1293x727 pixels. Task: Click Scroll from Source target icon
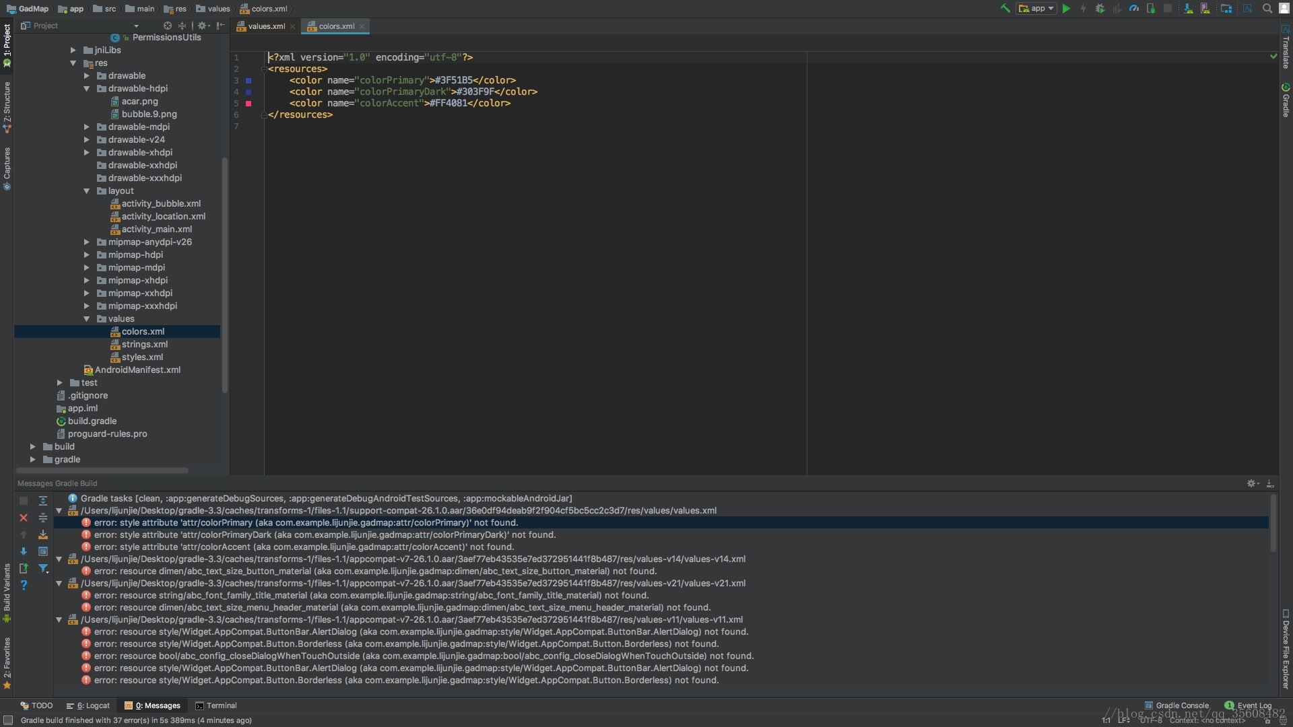tap(168, 26)
